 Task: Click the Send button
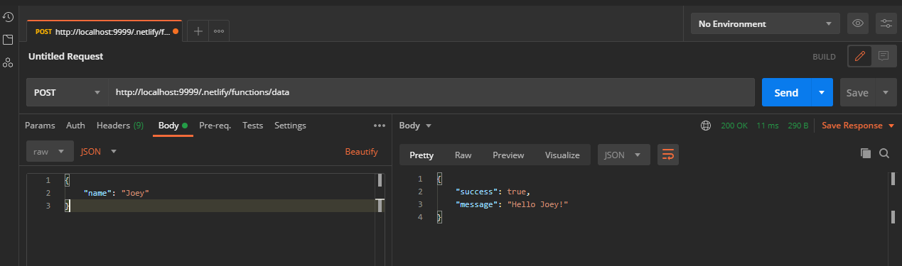pos(786,92)
